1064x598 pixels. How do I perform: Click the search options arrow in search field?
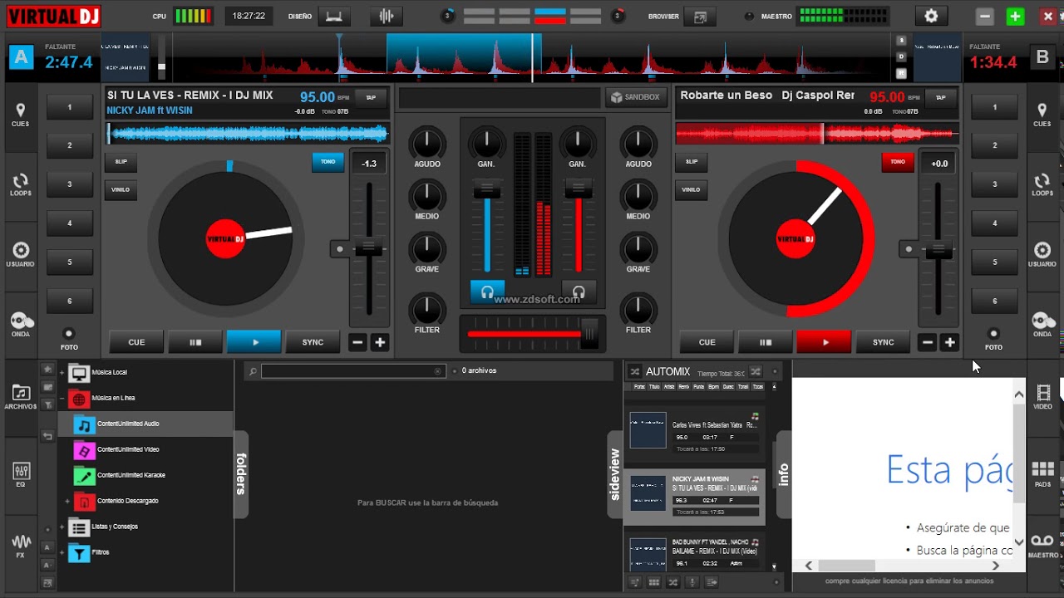pos(438,371)
